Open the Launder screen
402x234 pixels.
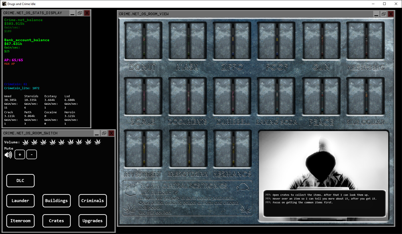point(20,201)
